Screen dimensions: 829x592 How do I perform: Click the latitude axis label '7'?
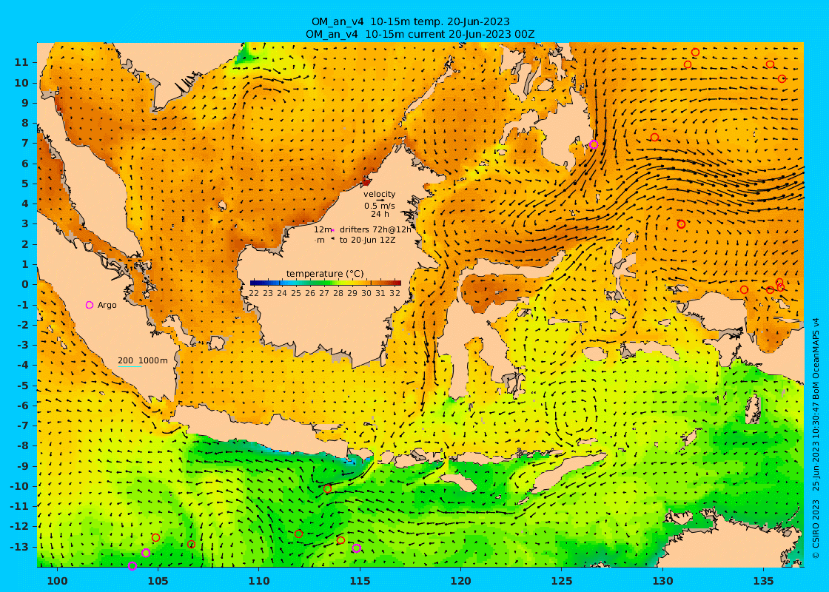click(25, 144)
